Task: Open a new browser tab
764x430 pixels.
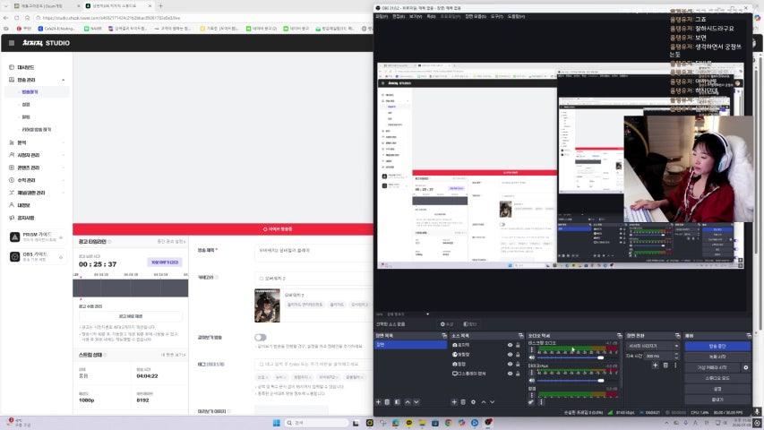Action: point(161,6)
